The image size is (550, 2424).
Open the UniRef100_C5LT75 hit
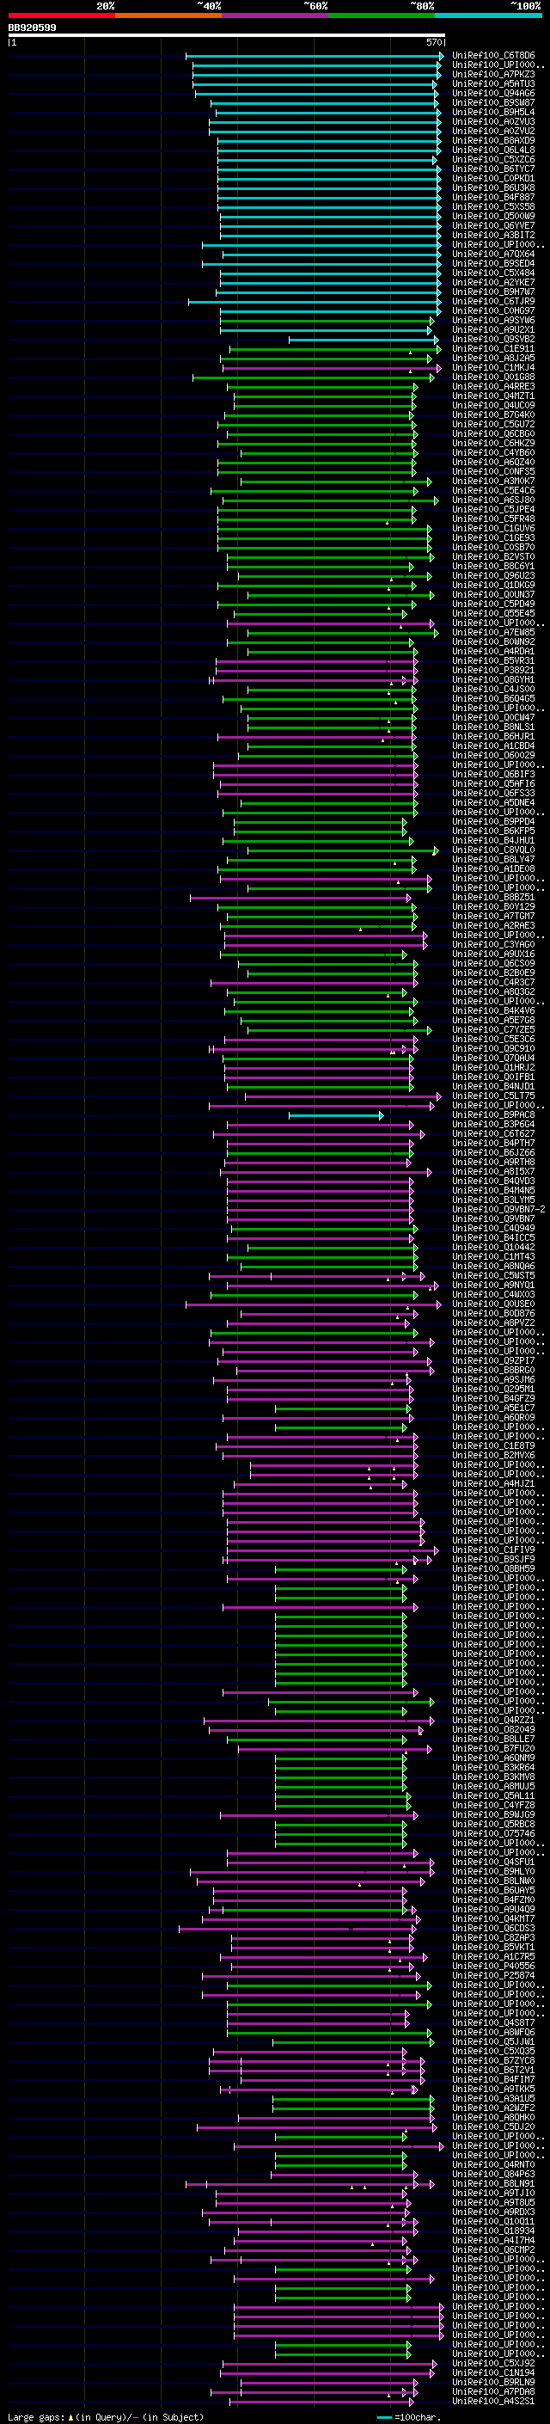click(x=492, y=1096)
